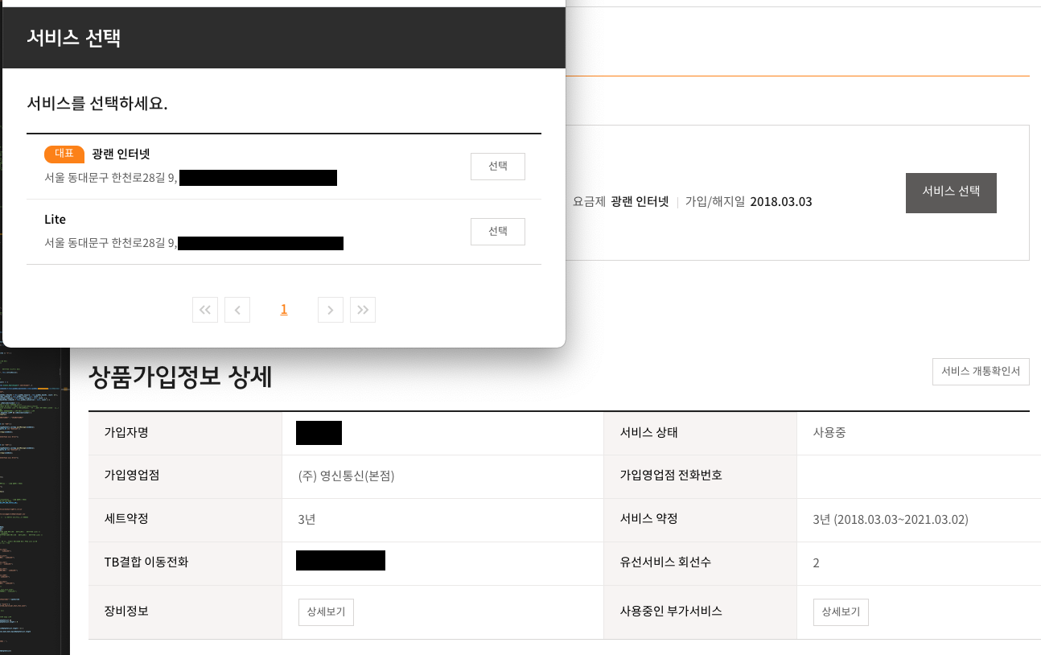Click the 서비스 약정 period value

point(891,519)
